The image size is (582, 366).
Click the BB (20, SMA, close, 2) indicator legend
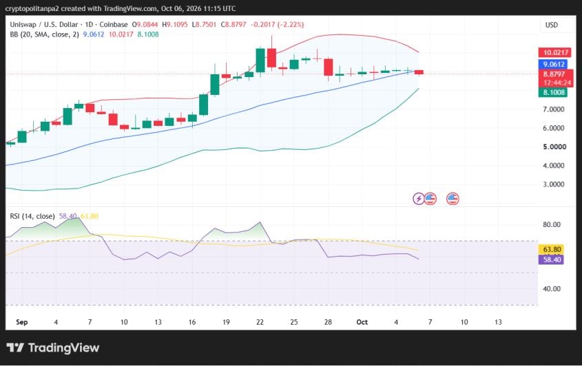point(45,34)
